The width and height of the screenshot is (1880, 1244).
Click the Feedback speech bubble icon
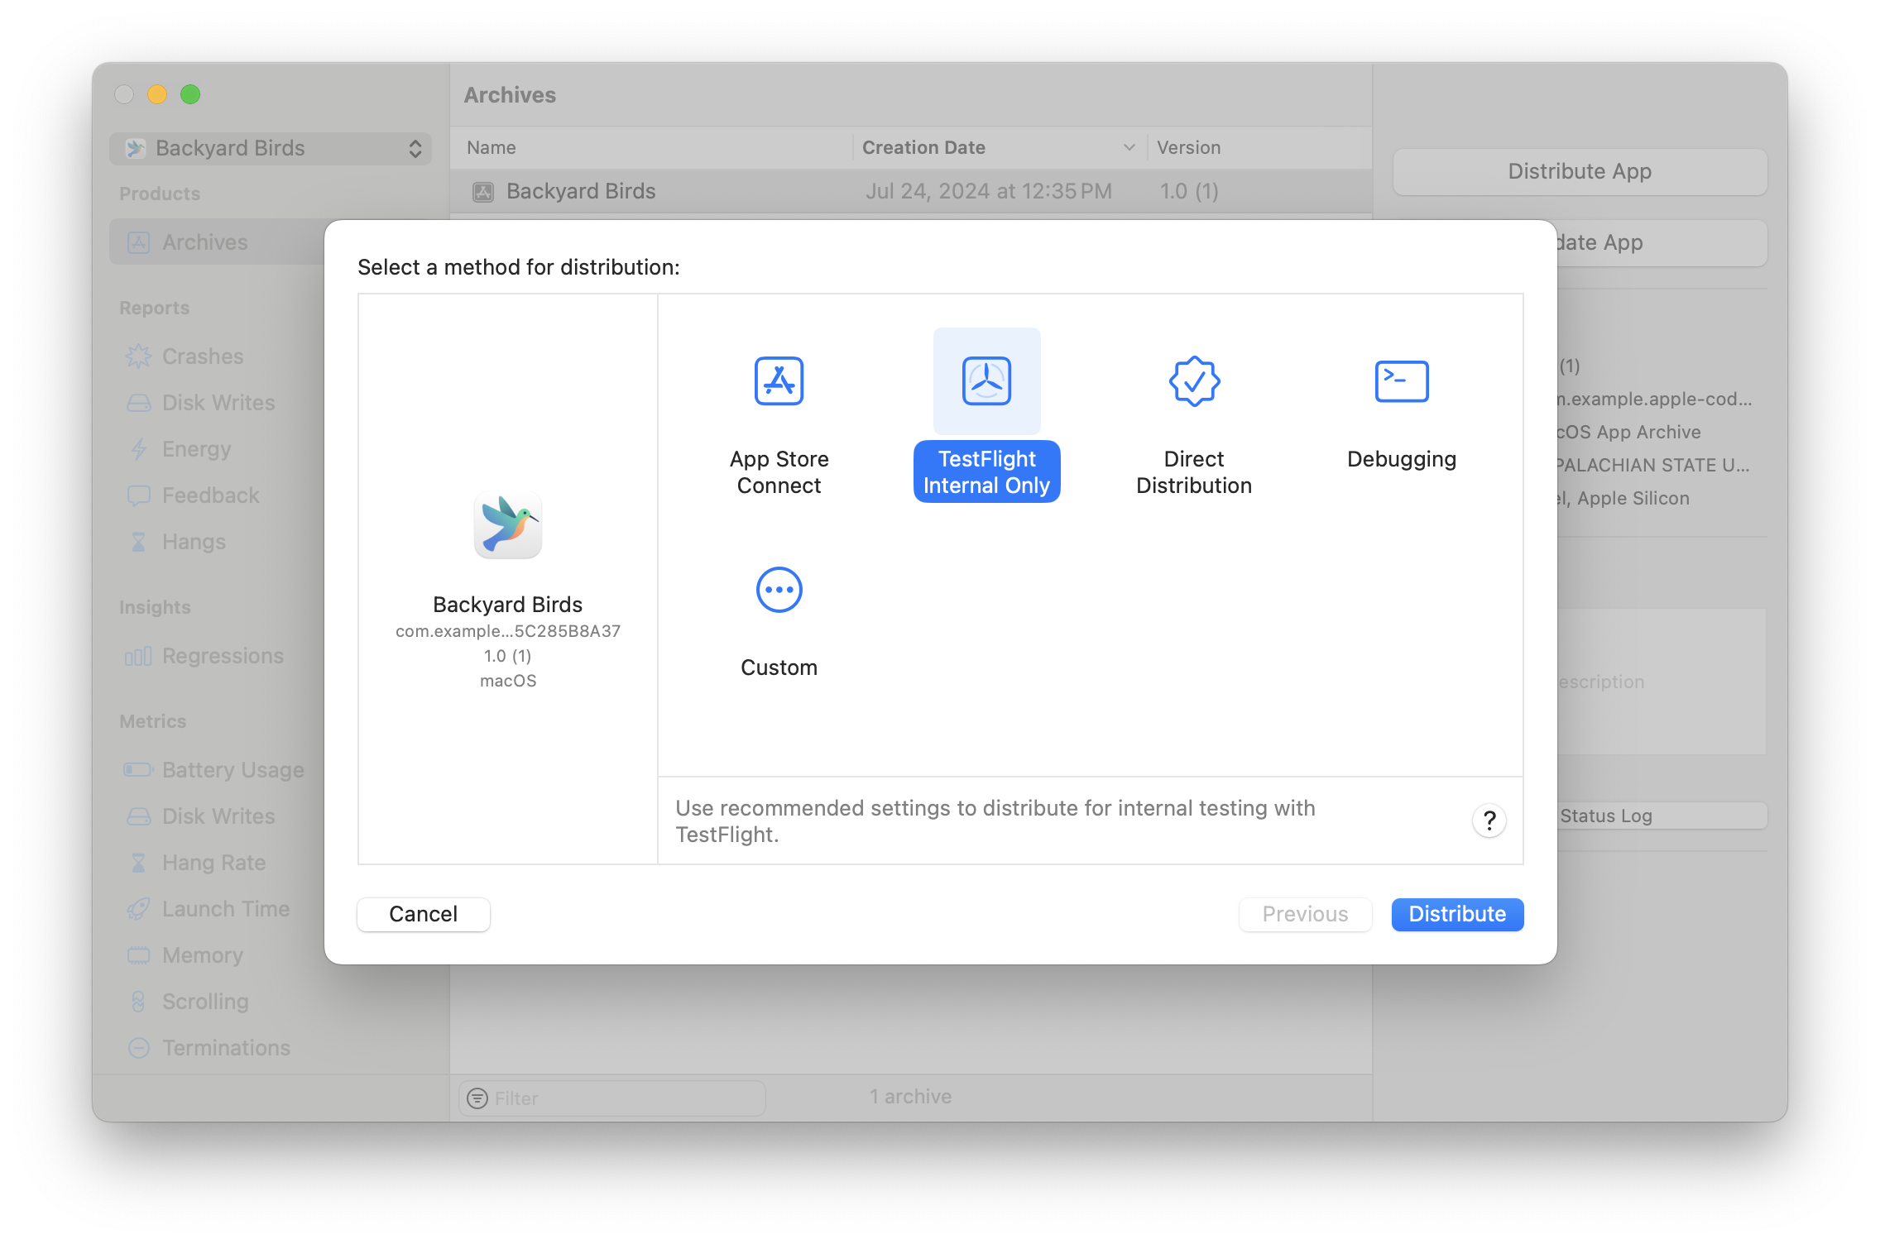pos(138,495)
